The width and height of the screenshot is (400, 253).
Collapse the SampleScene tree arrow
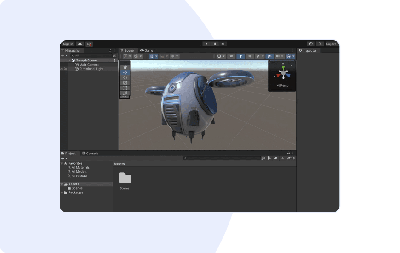69,60
